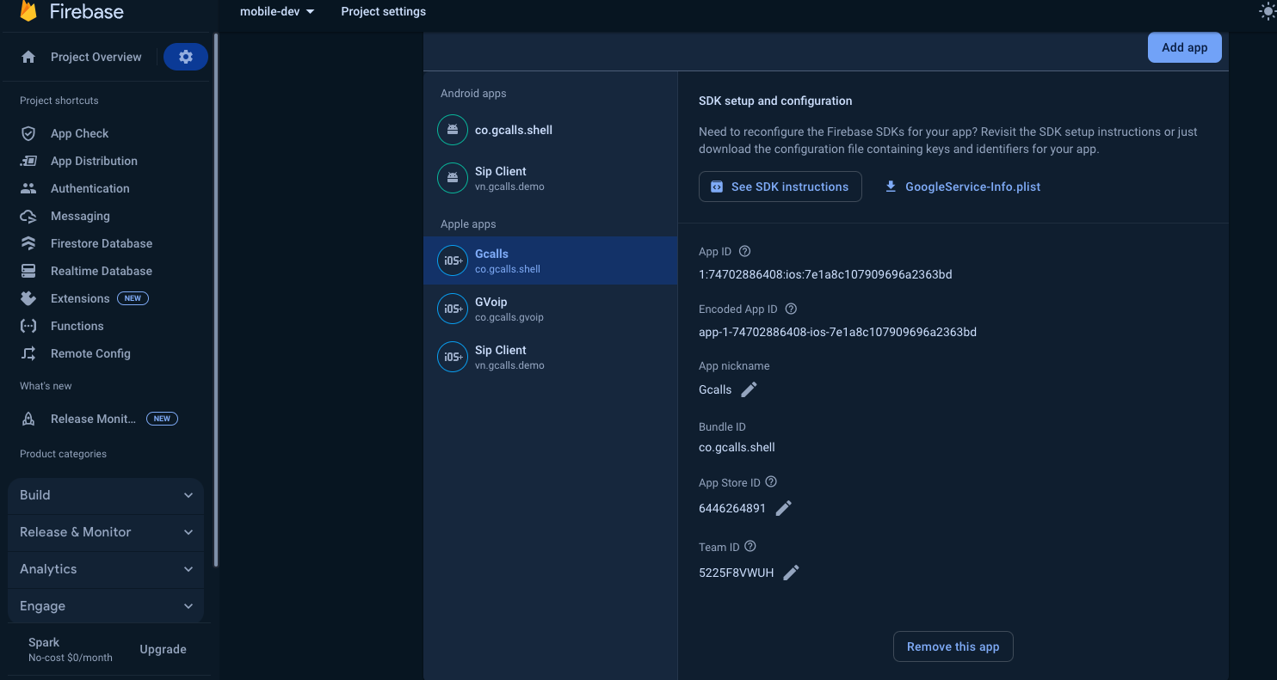Go to Remote Config in sidebar

90,353
